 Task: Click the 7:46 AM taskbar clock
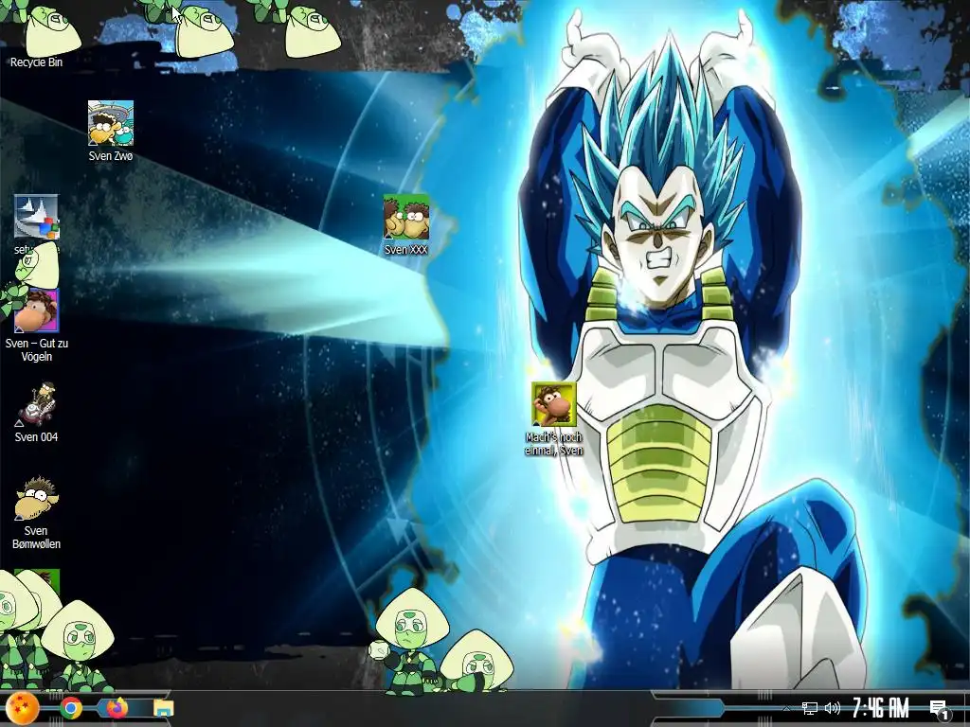[x=880, y=707]
